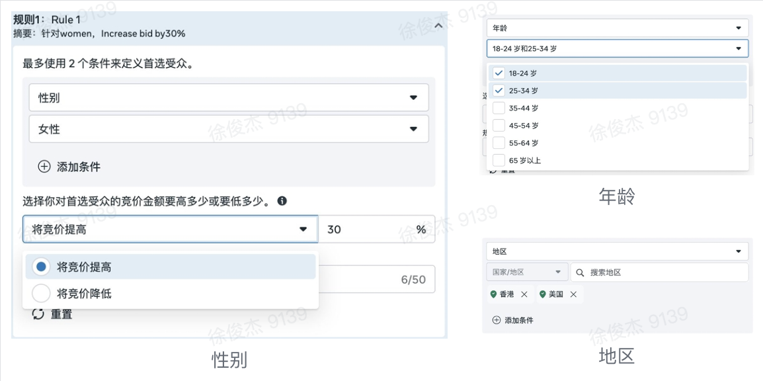Collapse the 规则1 Rule 1 panel chevron
Screen dimensions: 763x381
(438, 26)
